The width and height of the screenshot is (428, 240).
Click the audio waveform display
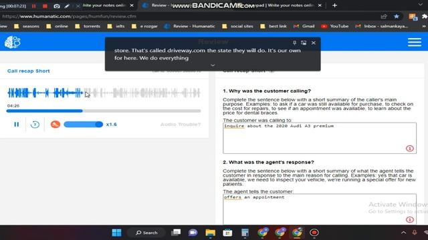(104, 93)
